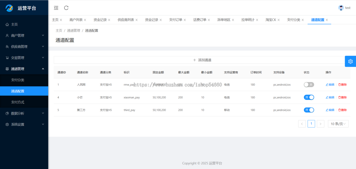This screenshot has width=356, height=169.
Task: Click the 添加通道 button
Action: tap(202, 60)
